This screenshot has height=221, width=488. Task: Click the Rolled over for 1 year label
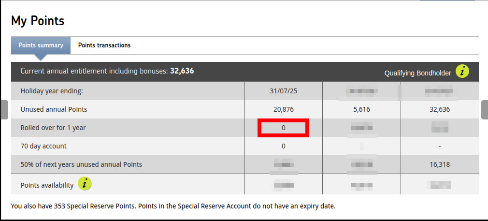click(x=53, y=128)
